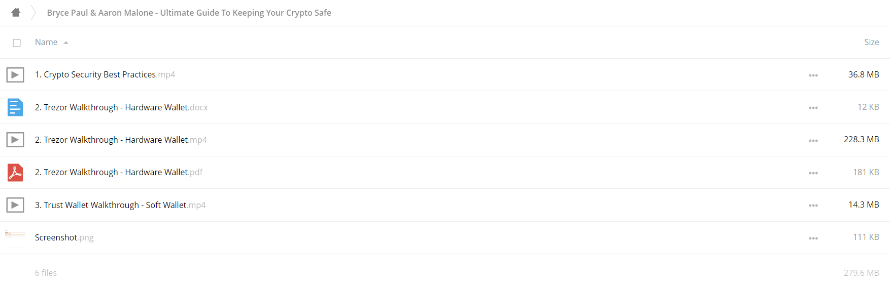This screenshot has width=890, height=287.
Task: Expand options menu for Trust Wallet Walkthrough mp4
Action: [813, 206]
